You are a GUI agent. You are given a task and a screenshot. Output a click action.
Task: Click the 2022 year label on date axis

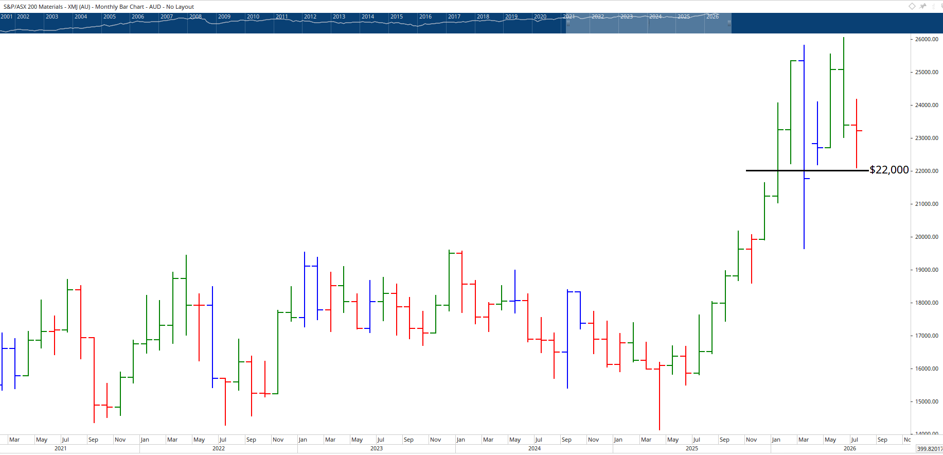pyautogui.click(x=219, y=448)
